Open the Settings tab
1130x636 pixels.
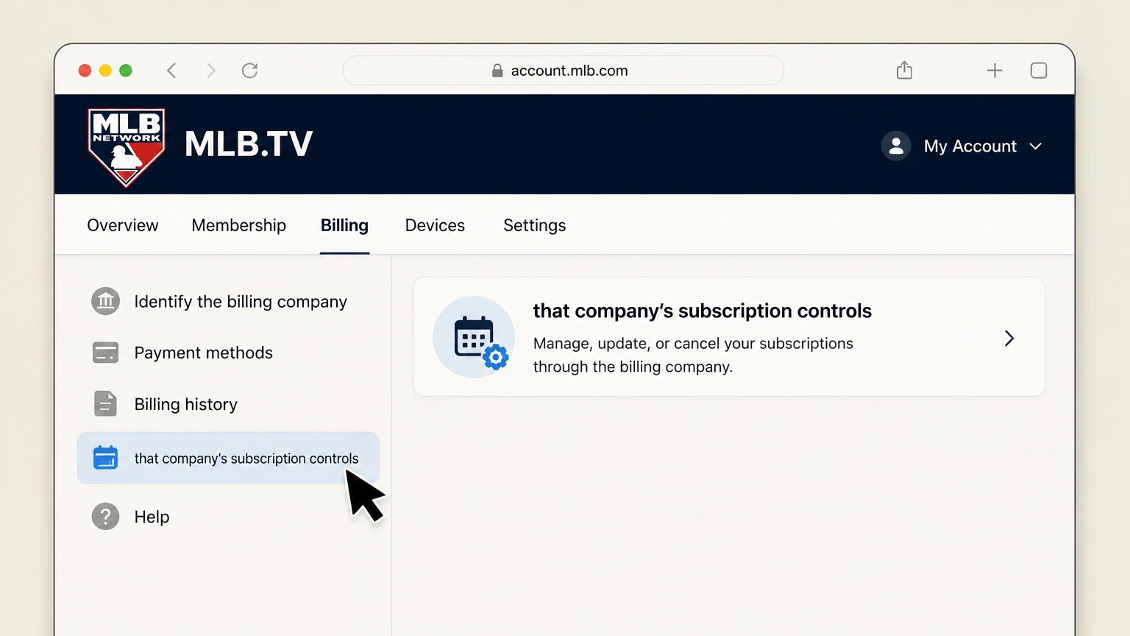click(x=535, y=225)
